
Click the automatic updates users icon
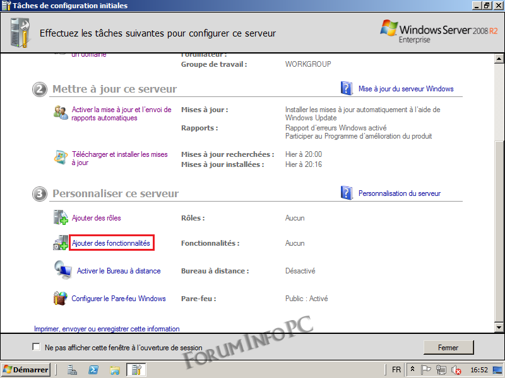(61, 113)
